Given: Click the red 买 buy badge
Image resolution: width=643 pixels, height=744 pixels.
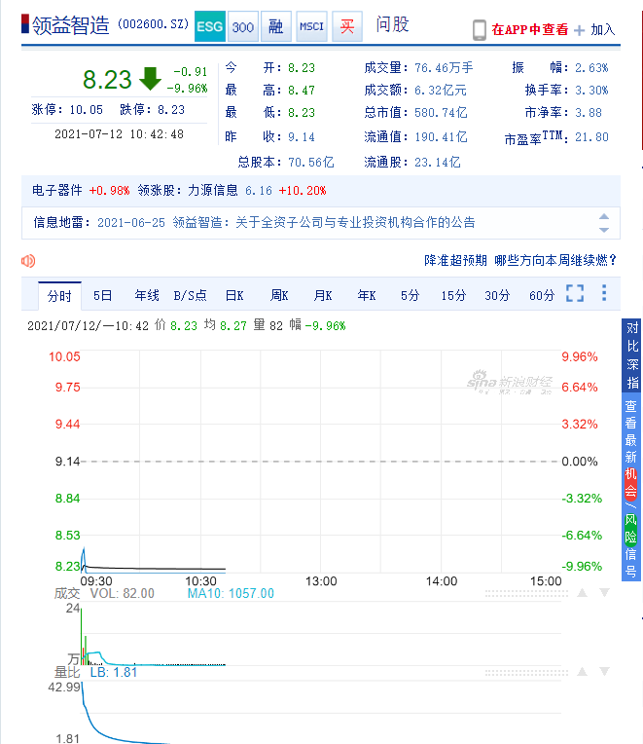Looking at the screenshot, I should click(347, 26).
